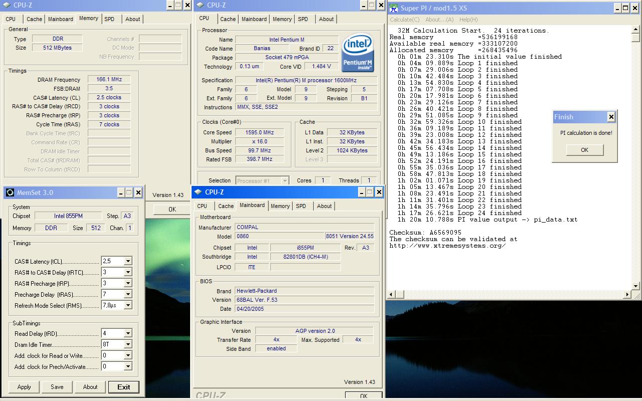
Task: Click OK at the bottom of the Mainboard CPU-Z window
Action: tap(364, 396)
